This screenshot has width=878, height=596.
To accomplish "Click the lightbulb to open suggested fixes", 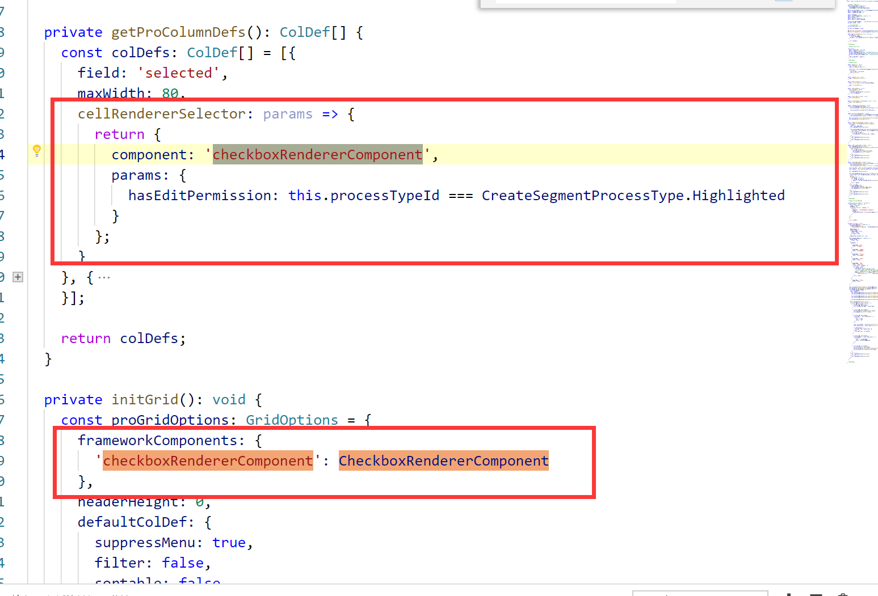I will (36, 150).
